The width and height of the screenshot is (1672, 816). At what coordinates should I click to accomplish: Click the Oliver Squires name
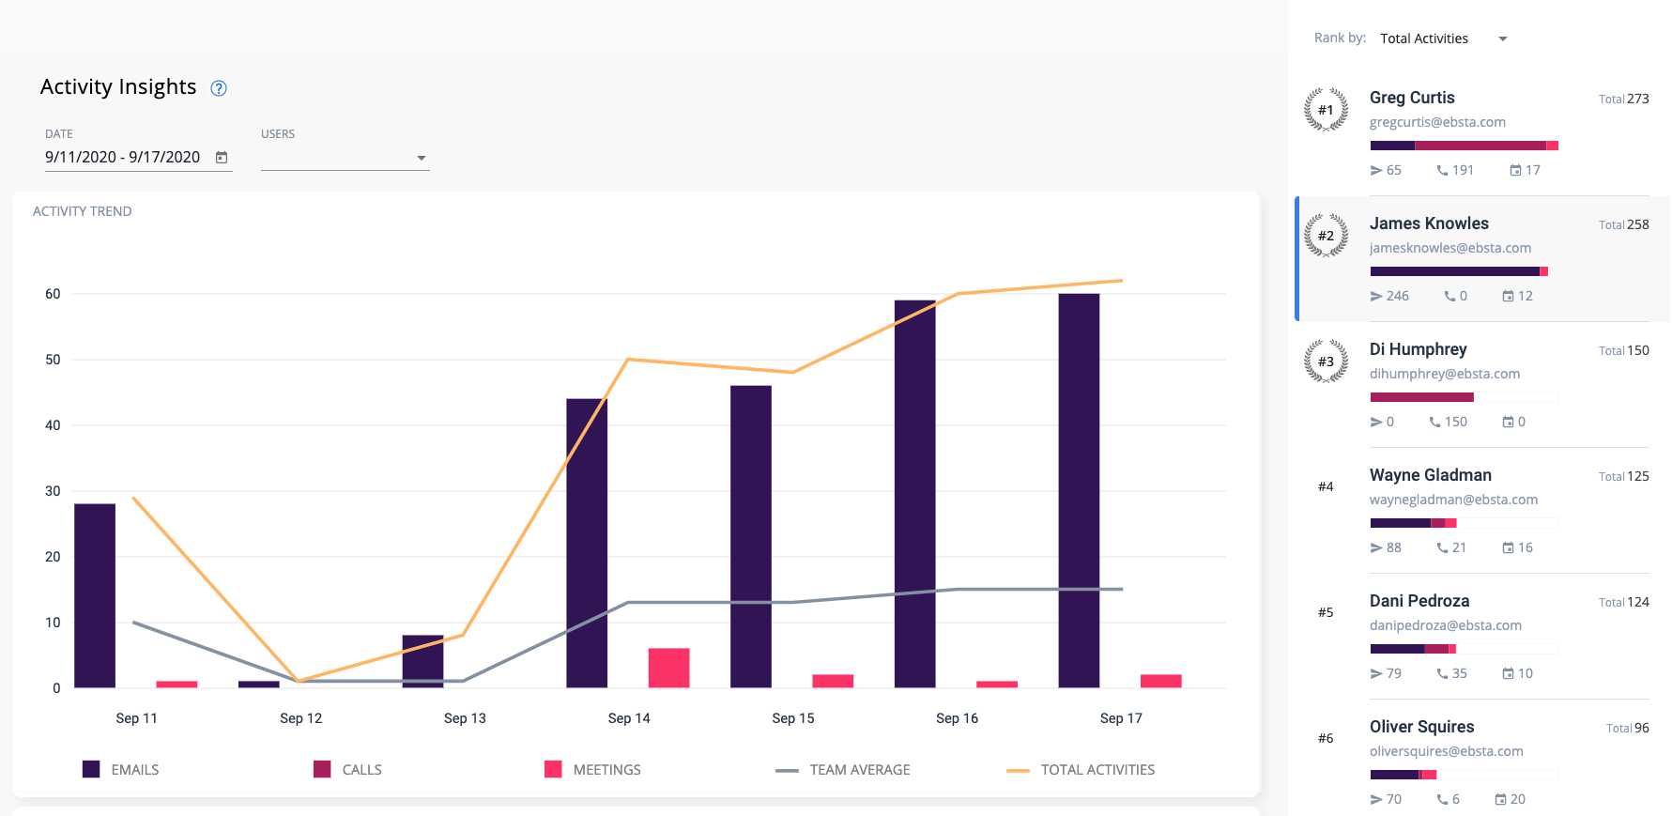1421,727
